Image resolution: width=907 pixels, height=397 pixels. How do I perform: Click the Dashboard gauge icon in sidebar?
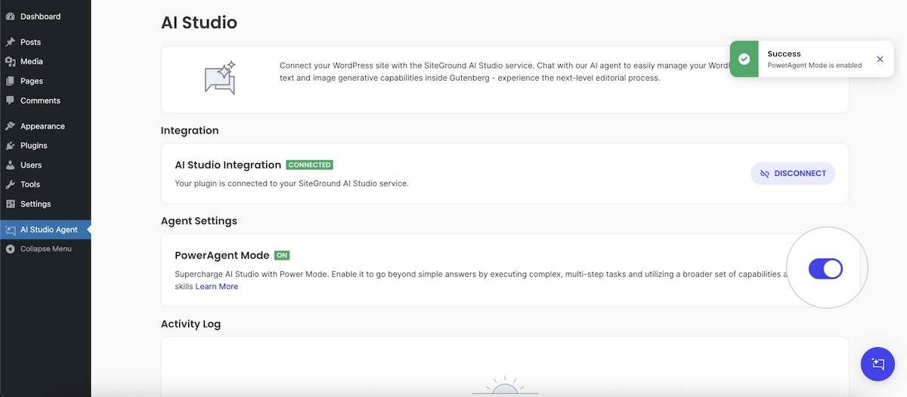(11, 17)
